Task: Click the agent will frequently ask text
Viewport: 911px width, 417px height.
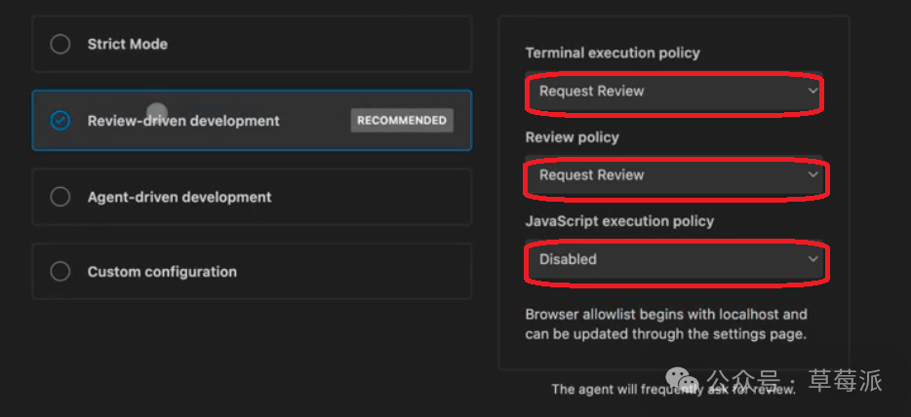Action: [x=673, y=389]
